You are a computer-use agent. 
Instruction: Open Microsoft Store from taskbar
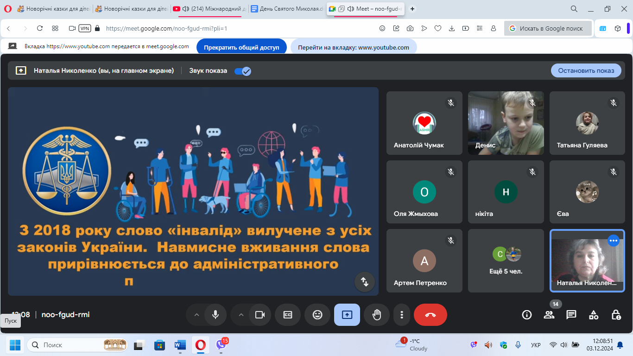[x=159, y=345]
